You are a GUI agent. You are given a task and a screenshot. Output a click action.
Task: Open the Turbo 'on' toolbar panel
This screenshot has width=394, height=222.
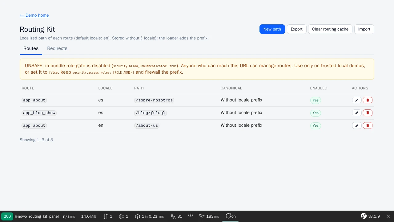pos(231,216)
